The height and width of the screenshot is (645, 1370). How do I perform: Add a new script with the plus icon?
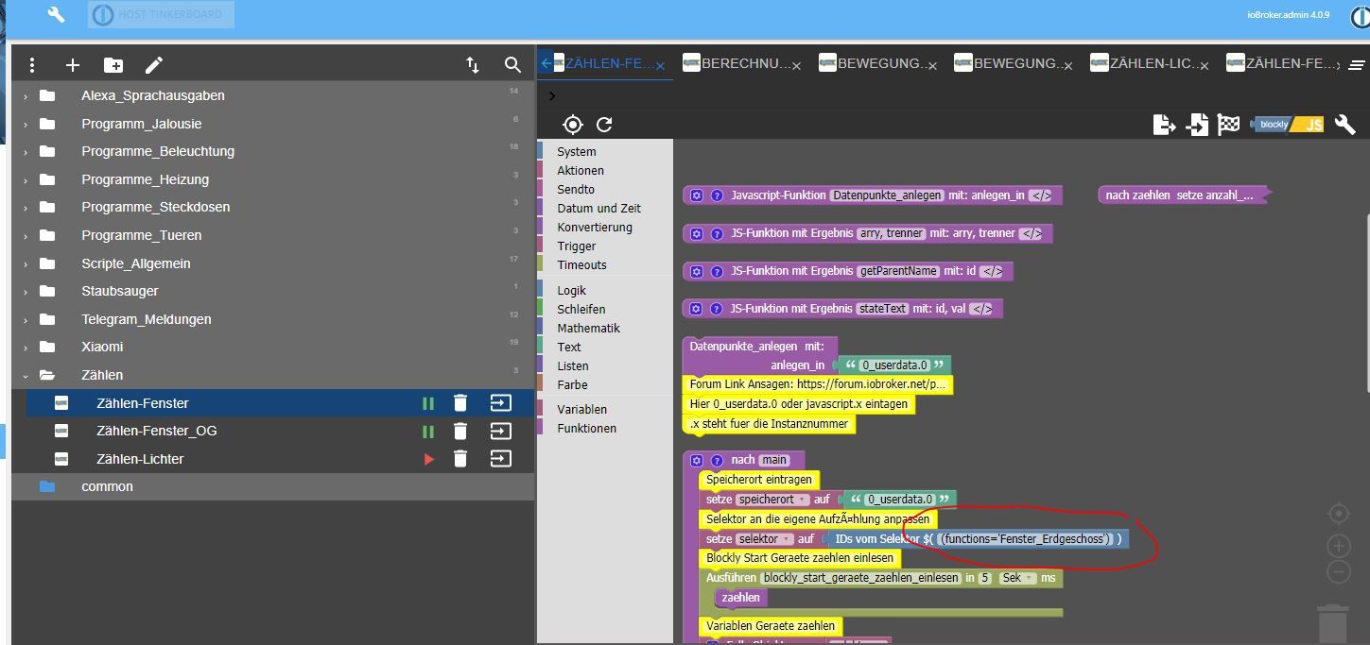(73, 64)
